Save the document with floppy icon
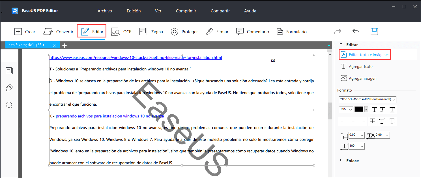 click(x=374, y=31)
